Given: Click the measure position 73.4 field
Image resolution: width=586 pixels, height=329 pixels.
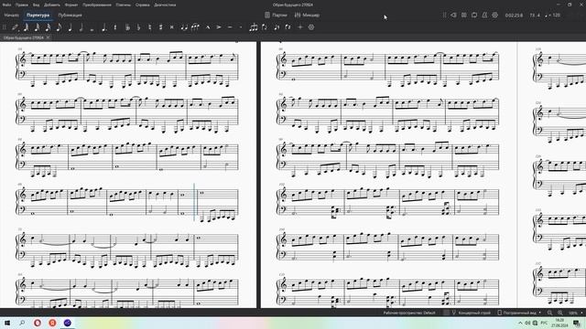Looking at the screenshot, I should 535,16.
